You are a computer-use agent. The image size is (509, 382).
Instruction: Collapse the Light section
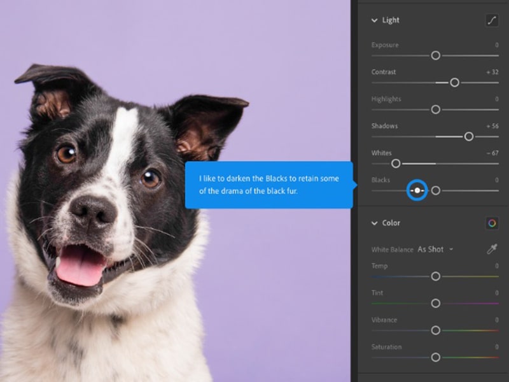click(375, 20)
